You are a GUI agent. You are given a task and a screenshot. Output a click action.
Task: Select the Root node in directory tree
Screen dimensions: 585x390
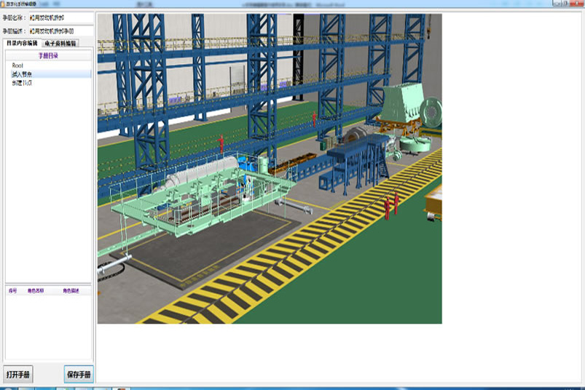pyautogui.click(x=17, y=65)
